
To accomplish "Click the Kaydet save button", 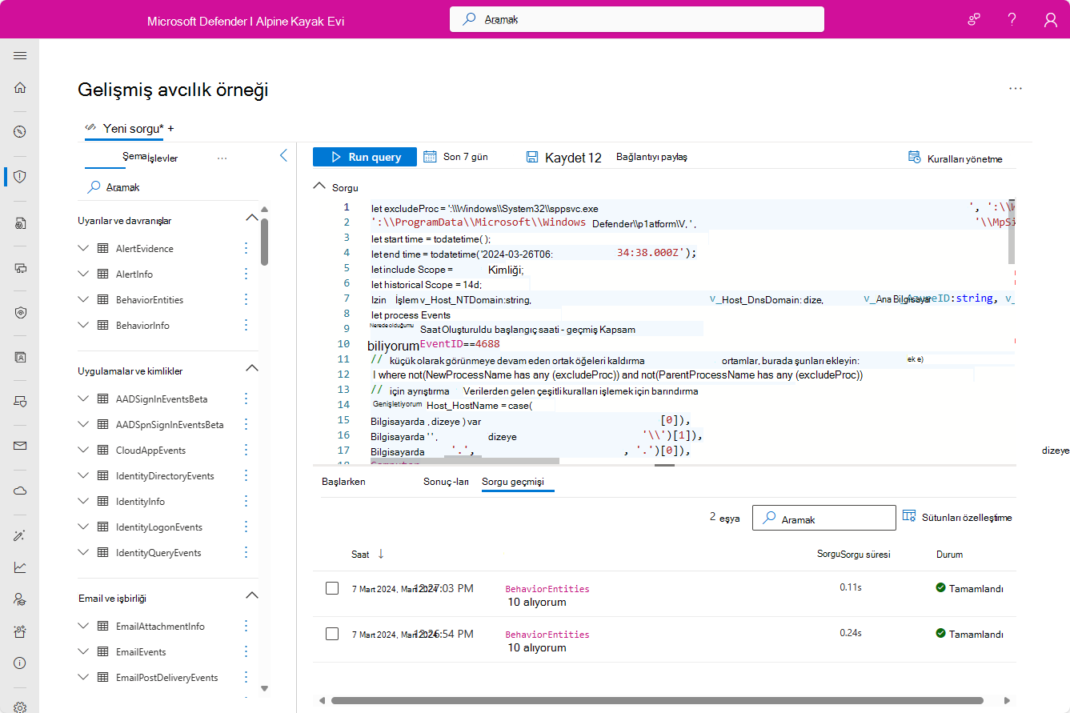I will pos(563,158).
